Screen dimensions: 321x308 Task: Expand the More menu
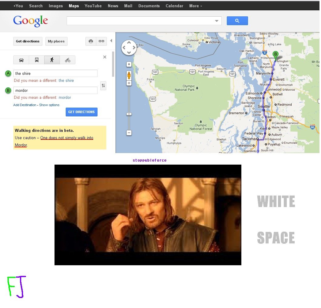pos(196,6)
